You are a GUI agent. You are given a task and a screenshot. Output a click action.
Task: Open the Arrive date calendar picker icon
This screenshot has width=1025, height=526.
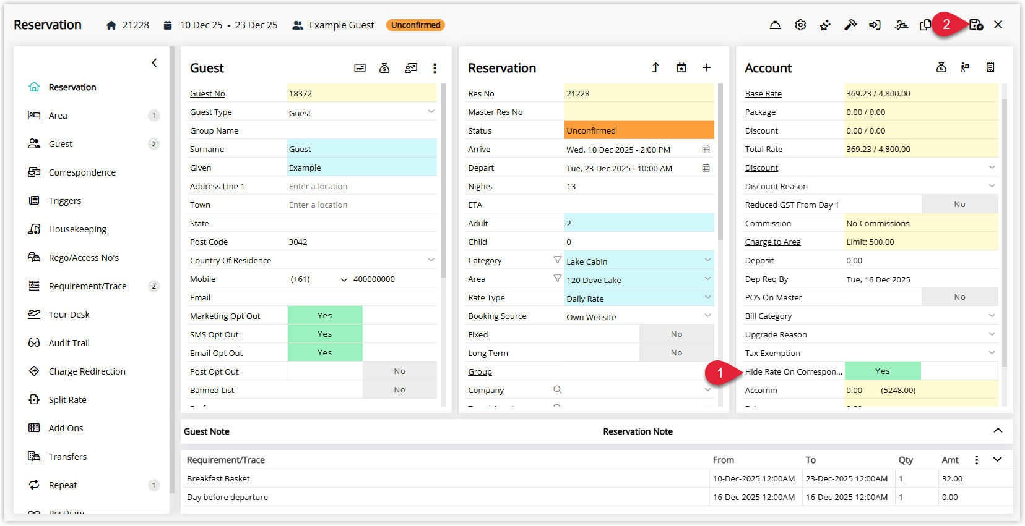pyautogui.click(x=706, y=150)
